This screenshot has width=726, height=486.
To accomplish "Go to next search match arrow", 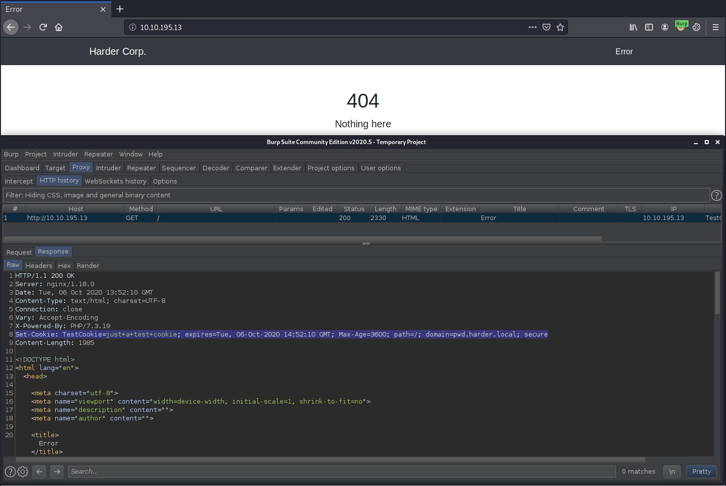I will tap(57, 472).
